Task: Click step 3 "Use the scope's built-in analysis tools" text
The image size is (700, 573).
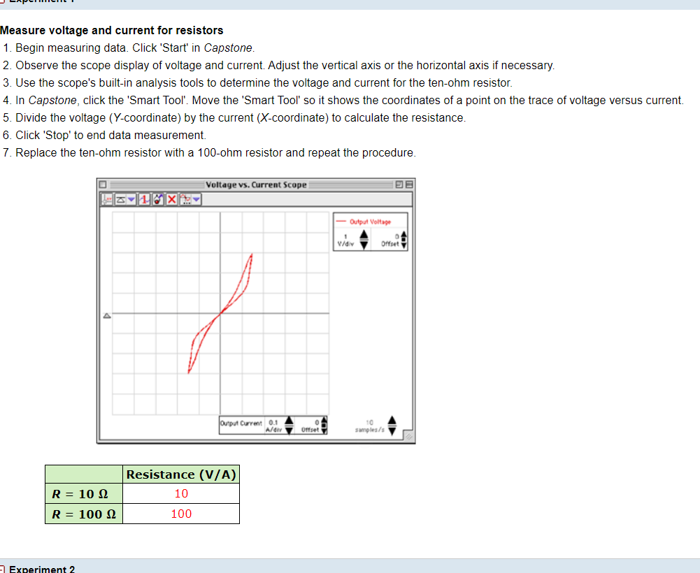Action: click(x=264, y=82)
